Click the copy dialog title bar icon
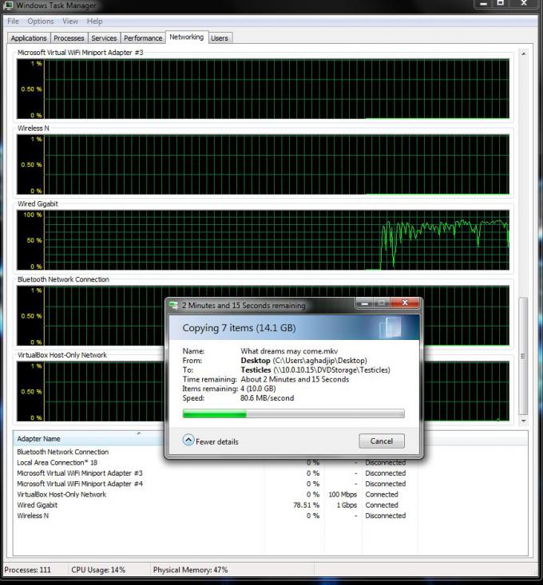543x585 pixels. (173, 306)
